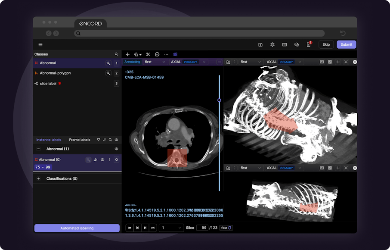Hide the Abnormal (0) instance label
Viewport: 390px width, 250px height.
click(x=102, y=159)
